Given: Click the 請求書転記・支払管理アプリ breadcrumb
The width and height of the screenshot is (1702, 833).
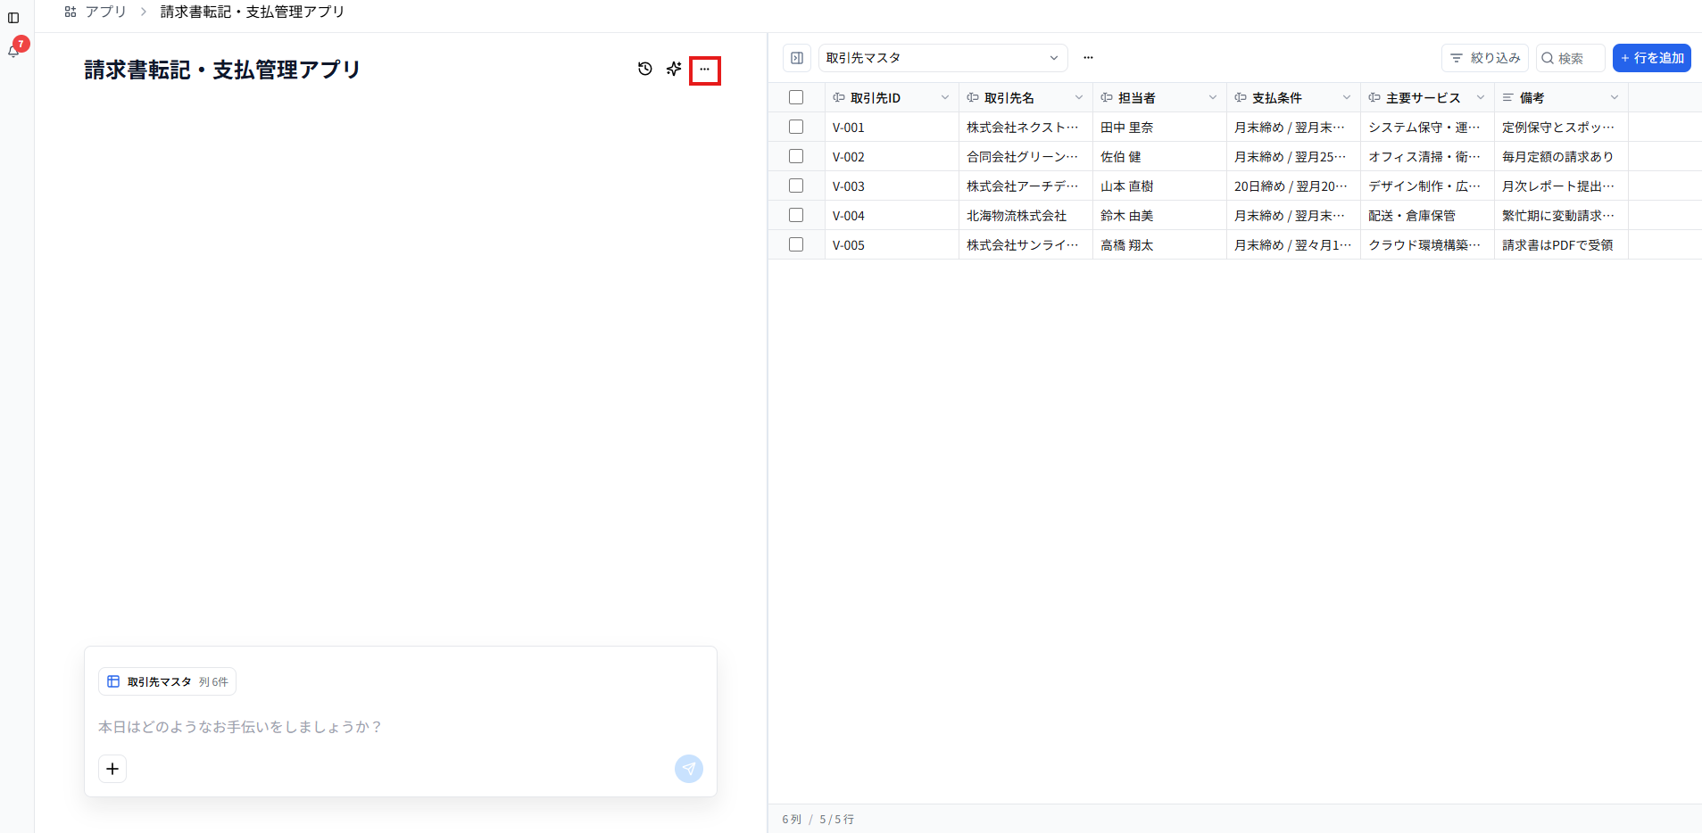Looking at the screenshot, I should point(253,12).
